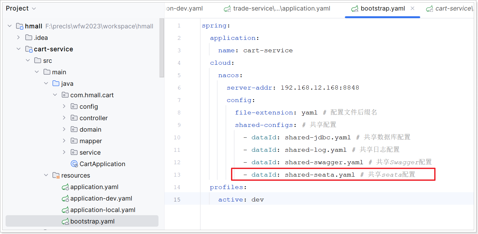The width and height of the screenshot is (478, 234).
Task: Click the Spring icon on trade-service tab
Action: click(x=227, y=9)
